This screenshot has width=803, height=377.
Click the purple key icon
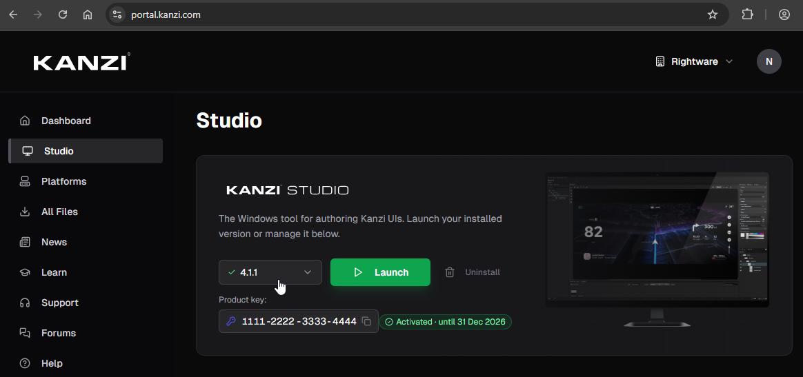[x=231, y=321]
